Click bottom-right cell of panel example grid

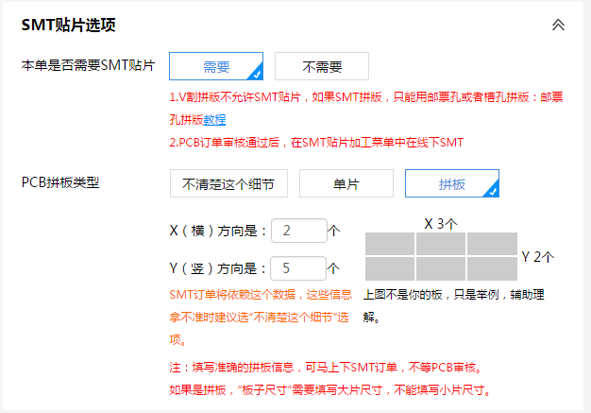click(492, 268)
